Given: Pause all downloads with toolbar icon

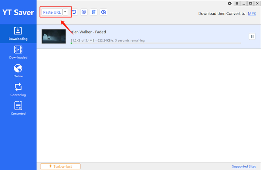Looking at the screenshot, I should click(84, 12).
